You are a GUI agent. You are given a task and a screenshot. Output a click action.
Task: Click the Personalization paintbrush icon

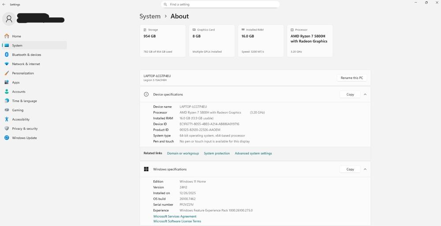click(7, 73)
